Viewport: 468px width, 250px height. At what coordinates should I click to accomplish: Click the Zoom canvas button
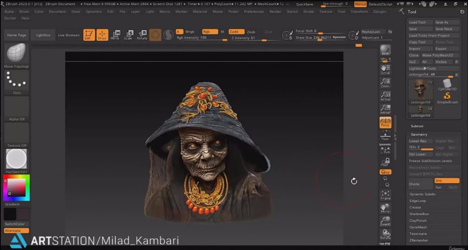tap(385, 83)
